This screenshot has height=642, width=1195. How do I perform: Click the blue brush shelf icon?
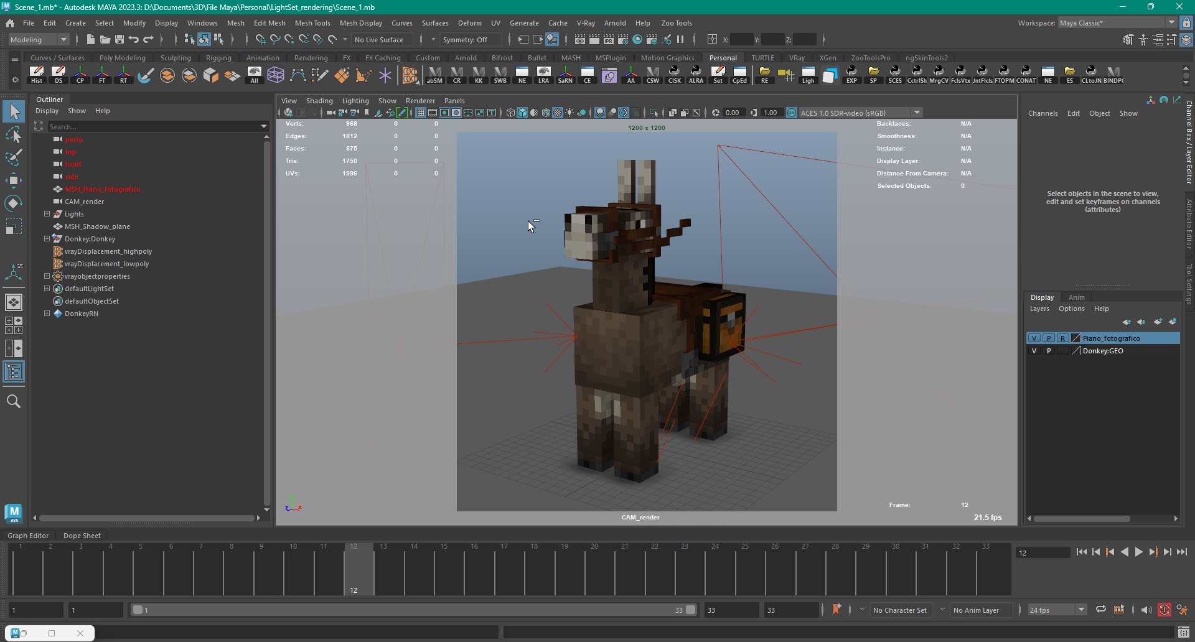pos(146,75)
